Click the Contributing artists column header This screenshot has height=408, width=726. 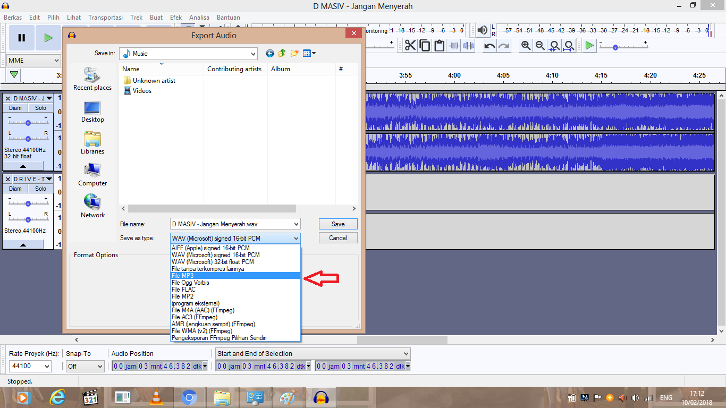(234, 69)
